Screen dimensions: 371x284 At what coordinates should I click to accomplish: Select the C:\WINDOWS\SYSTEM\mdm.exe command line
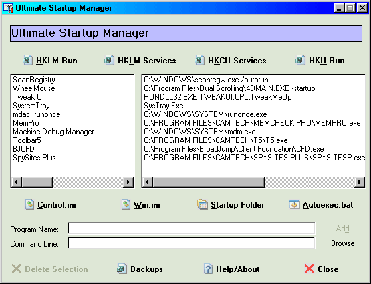pos(200,132)
